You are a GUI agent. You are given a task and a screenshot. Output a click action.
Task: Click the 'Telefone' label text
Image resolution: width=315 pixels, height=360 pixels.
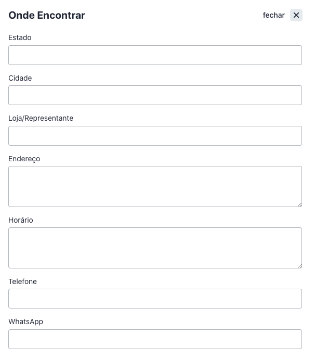pos(22,281)
